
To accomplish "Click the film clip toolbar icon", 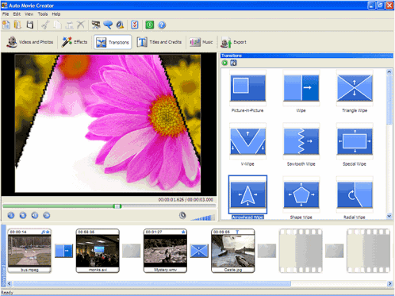I will pyautogui.click(x=96, y=25).
